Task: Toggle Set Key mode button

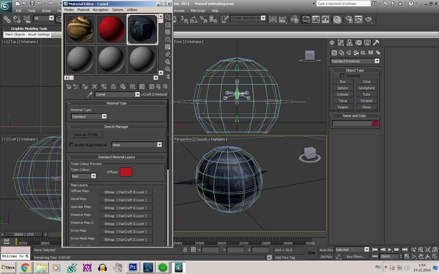Action: pos(326,257)
